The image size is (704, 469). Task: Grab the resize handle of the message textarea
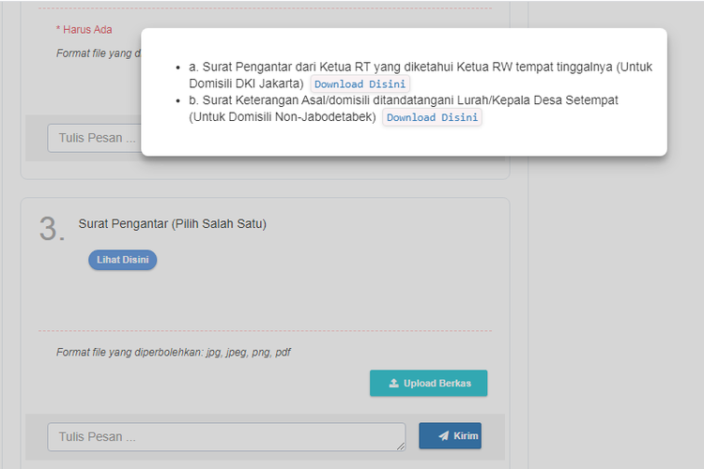point(401,446)
